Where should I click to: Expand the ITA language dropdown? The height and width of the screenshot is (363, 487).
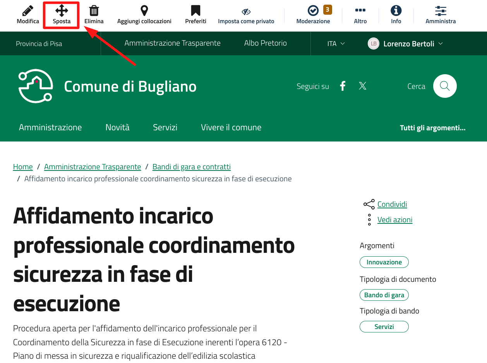click(336, 44)
